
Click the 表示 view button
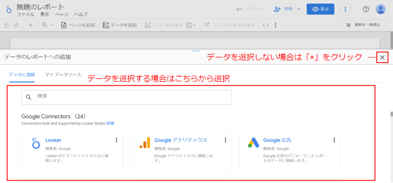[x=321, y=9]
